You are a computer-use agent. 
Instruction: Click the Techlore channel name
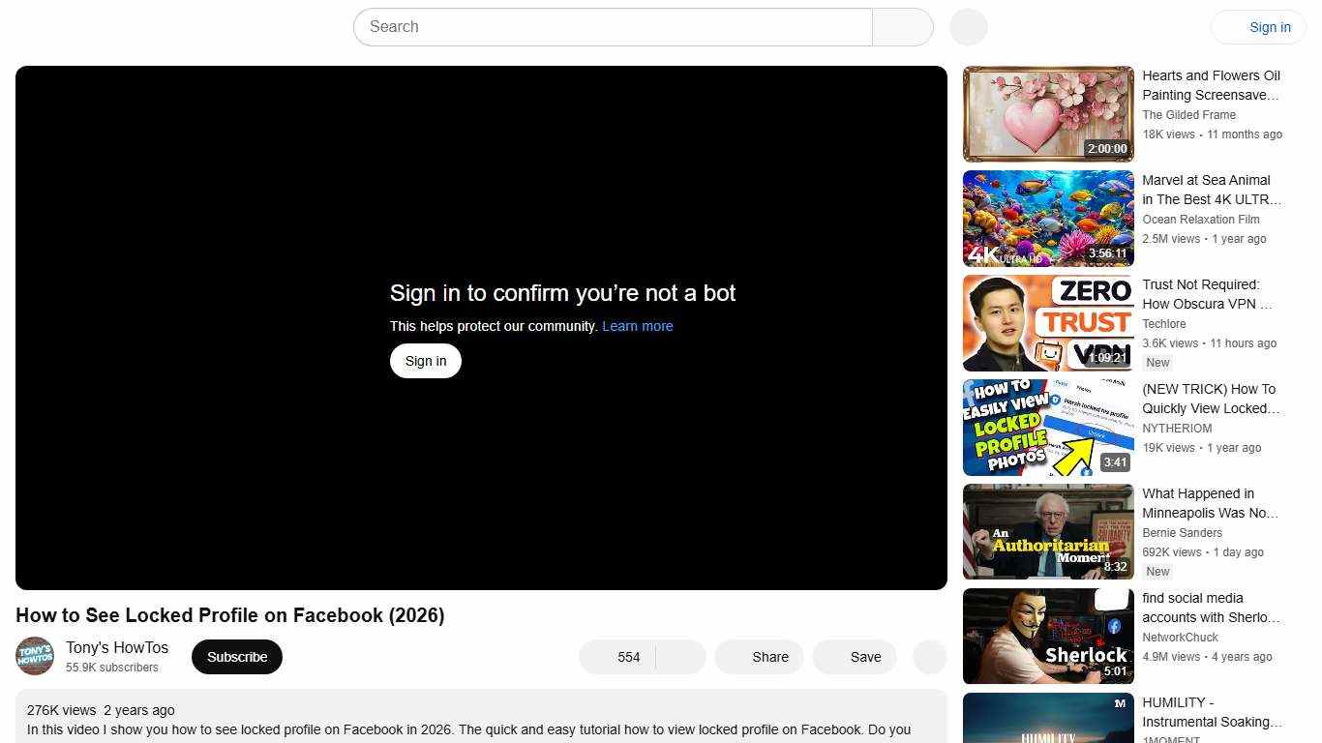[1163, 324]
